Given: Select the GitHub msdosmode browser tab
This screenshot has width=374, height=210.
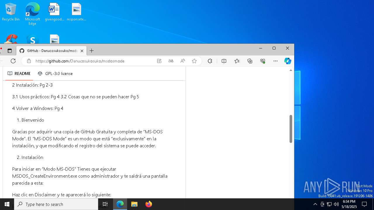Looking at the screenshot, I should click(x=51, y=51).
